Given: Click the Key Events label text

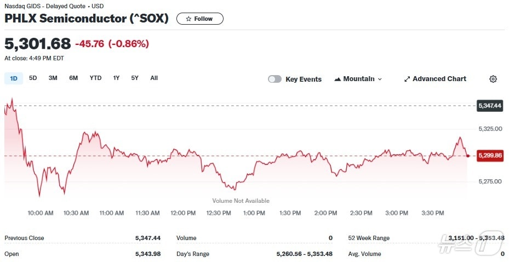Looking at the screenshot, I should [x=303, y=79].
